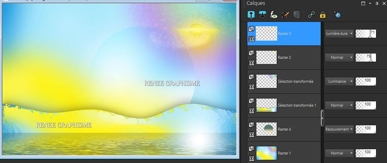Select the Raster 2 layer thumbnail
The width and height of the screenshot is (387, 163).
point(267,57)
